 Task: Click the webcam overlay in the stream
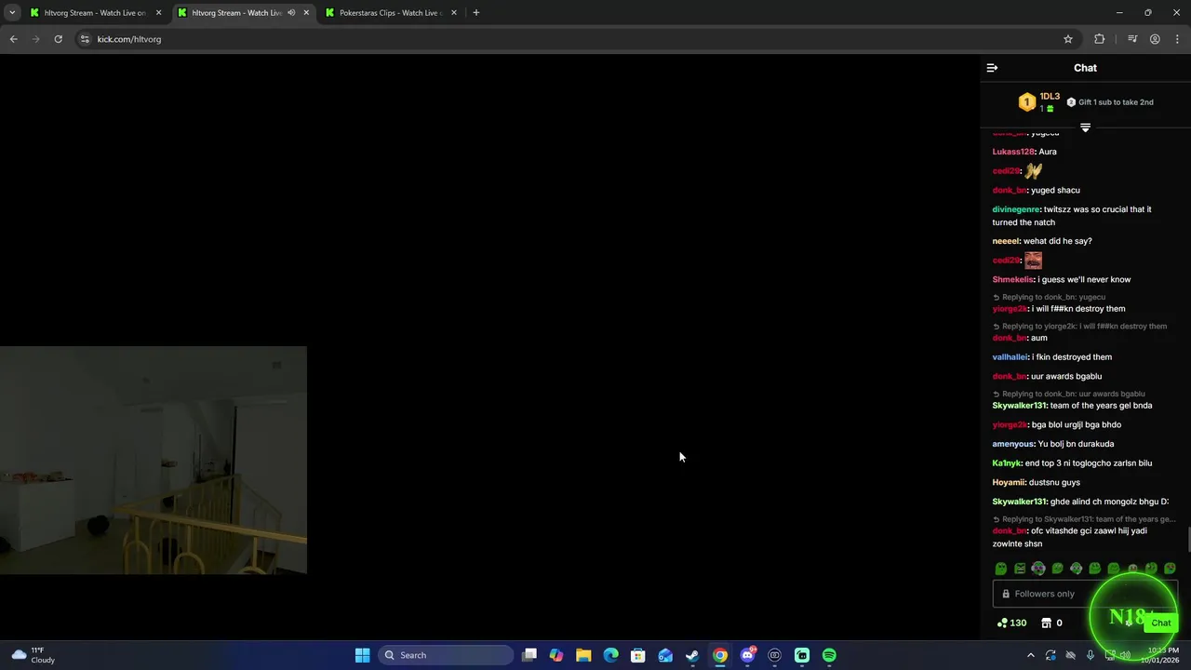[154, 460]
